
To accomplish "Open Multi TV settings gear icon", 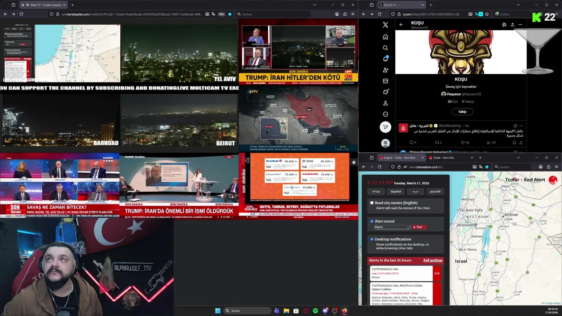I will [x=354, y=162].
